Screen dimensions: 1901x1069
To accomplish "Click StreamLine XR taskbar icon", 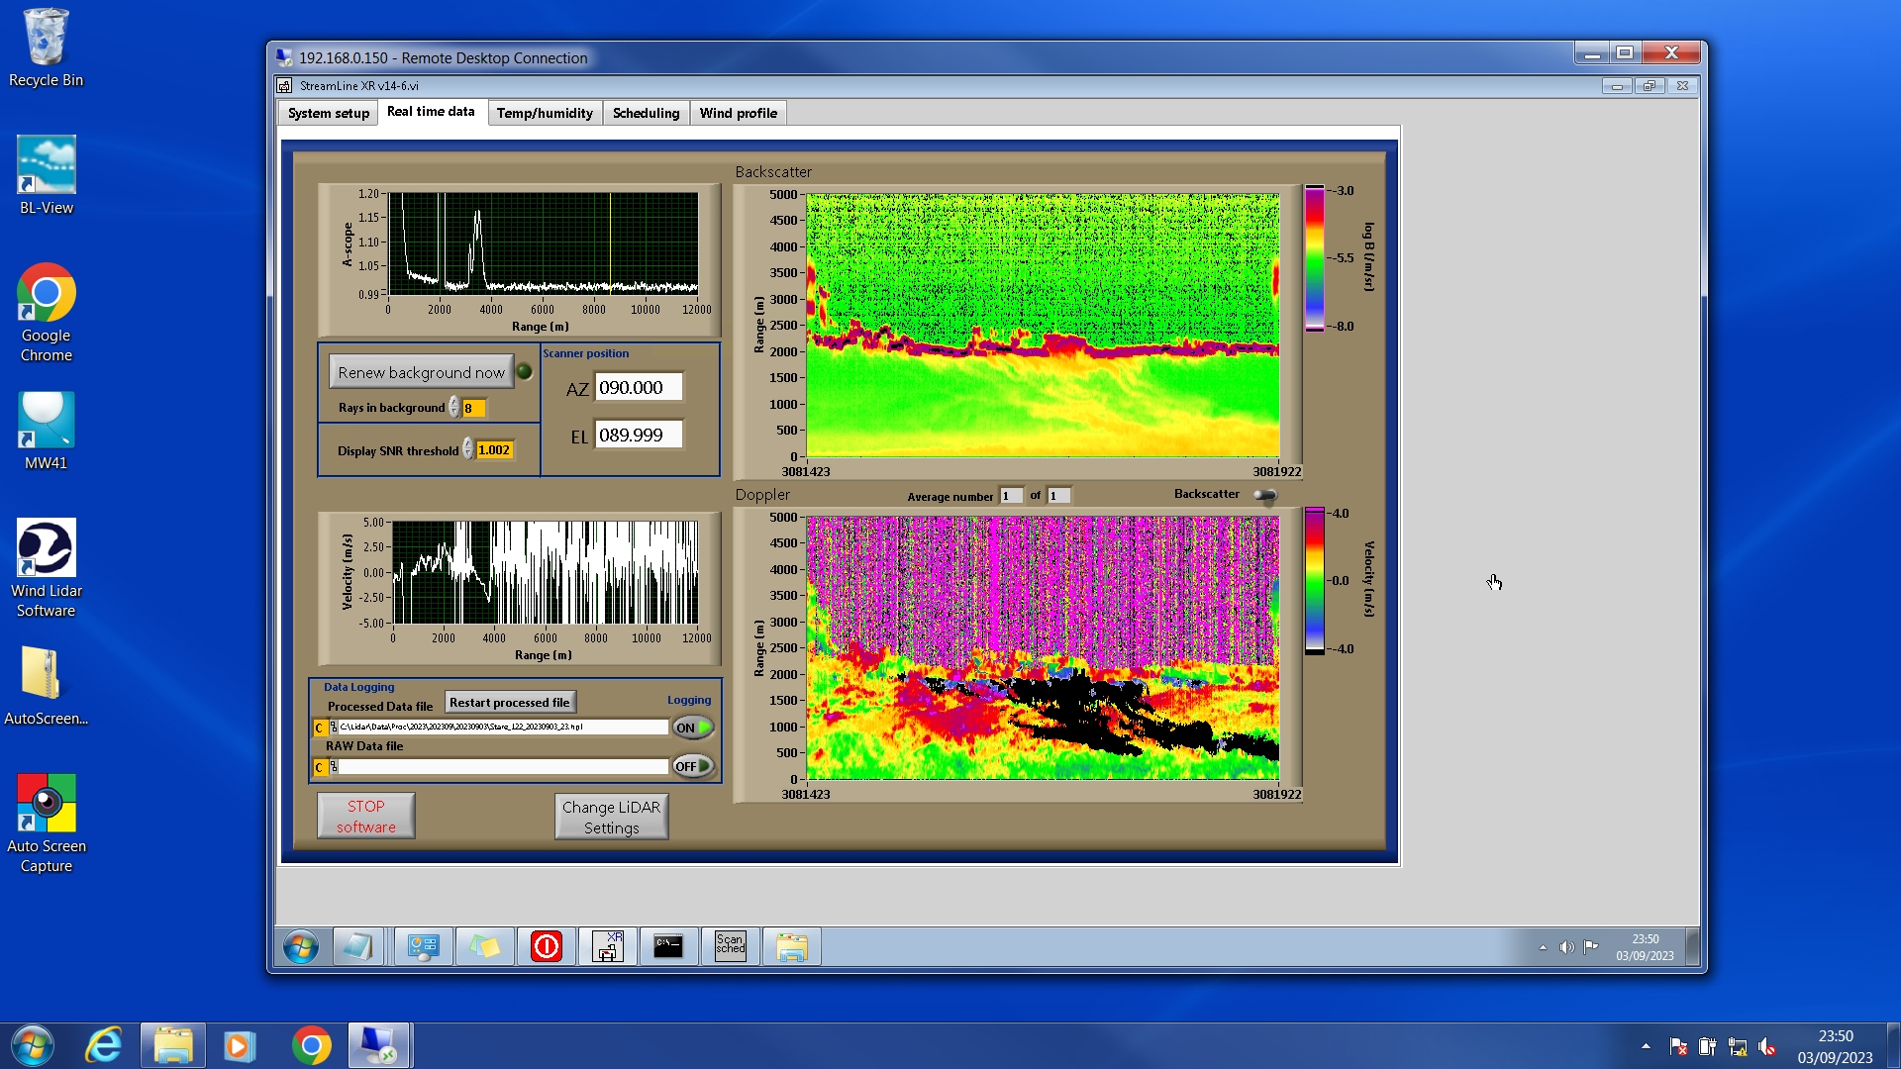I will [608, 946].
